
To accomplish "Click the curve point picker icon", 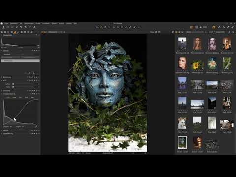I will coord(36,126).
